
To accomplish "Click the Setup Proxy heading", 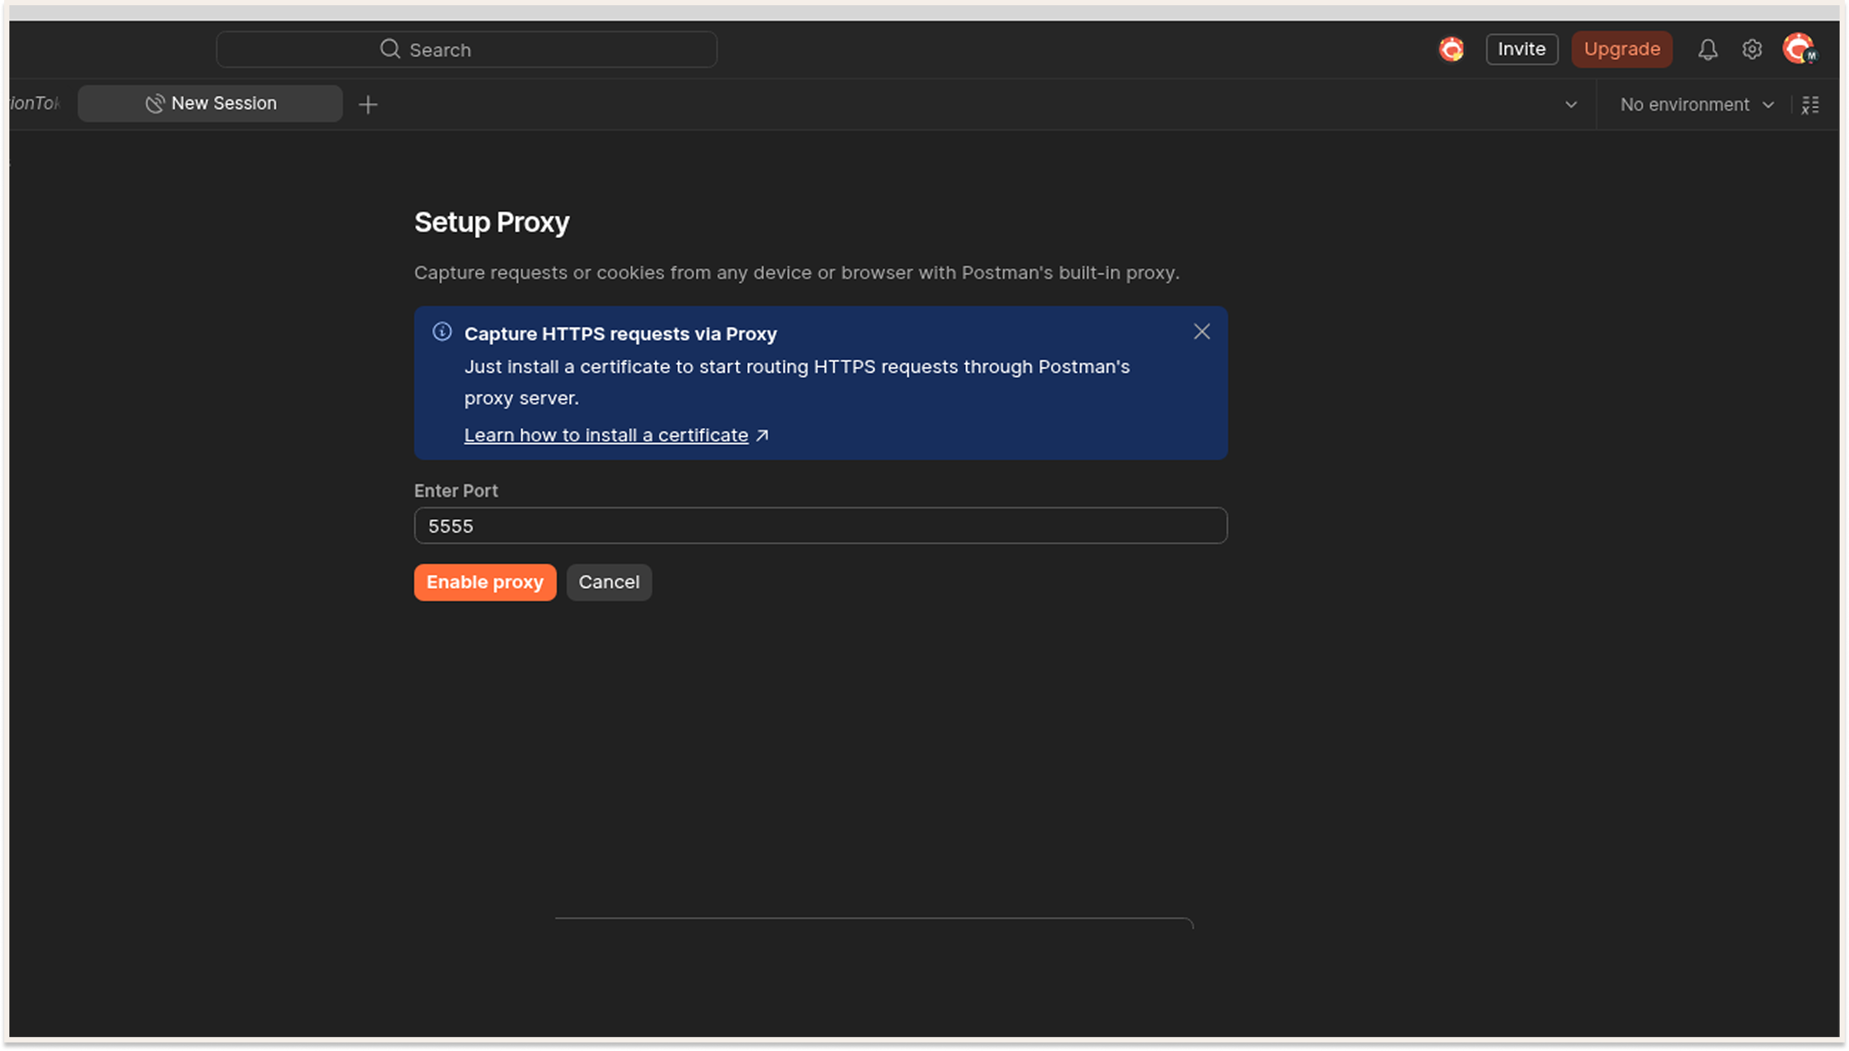I will click(491, 222).
